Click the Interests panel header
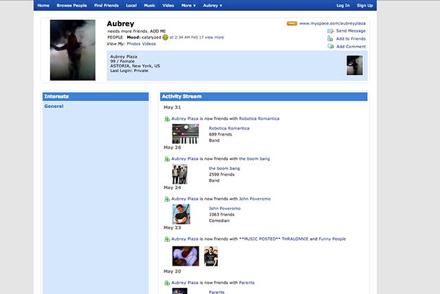 point(96,96)
